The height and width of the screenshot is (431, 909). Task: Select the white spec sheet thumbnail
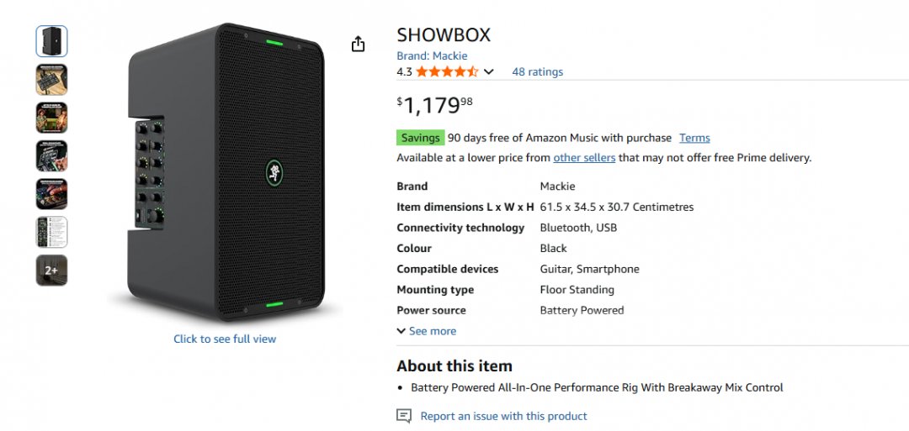[51, 232]
